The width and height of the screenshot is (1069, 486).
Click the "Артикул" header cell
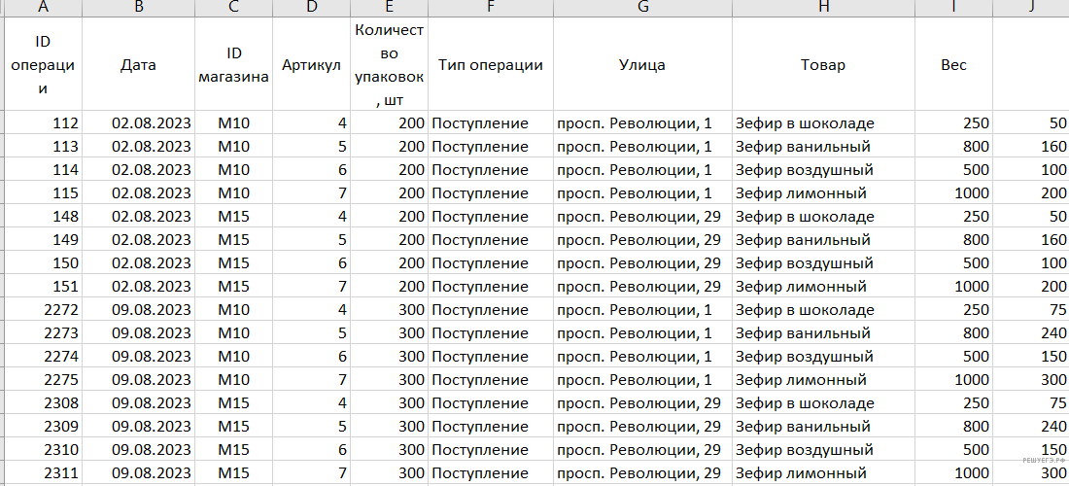click(311, 65)
